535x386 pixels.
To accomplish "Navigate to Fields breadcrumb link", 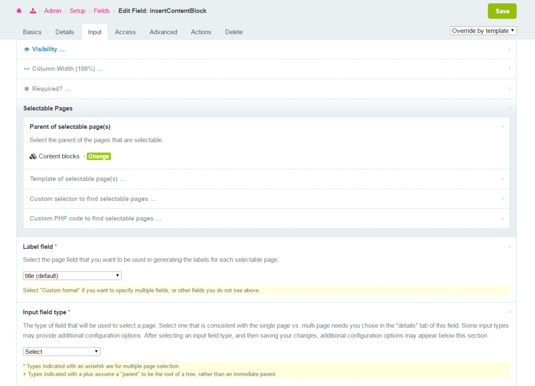I will [x=102, y=11].
